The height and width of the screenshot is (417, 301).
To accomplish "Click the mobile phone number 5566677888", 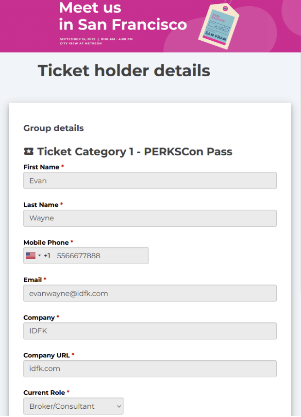I will pos(79,256).
